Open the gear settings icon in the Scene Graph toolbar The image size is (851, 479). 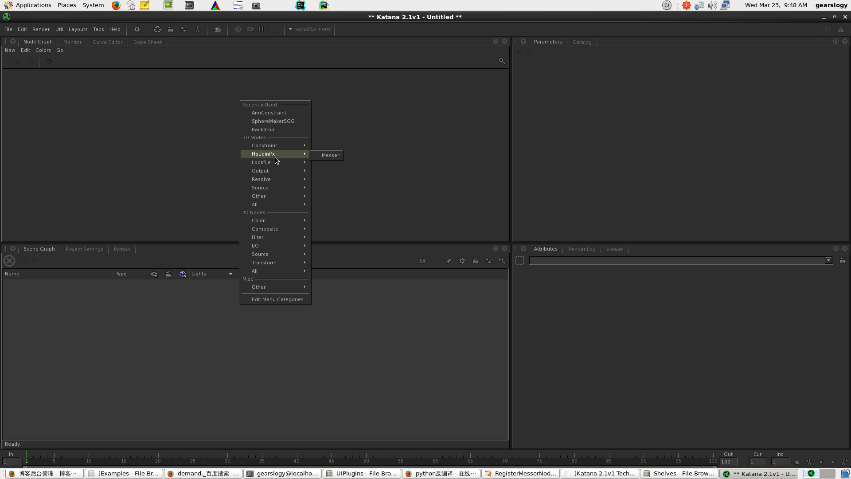click(x=462, y=261)
